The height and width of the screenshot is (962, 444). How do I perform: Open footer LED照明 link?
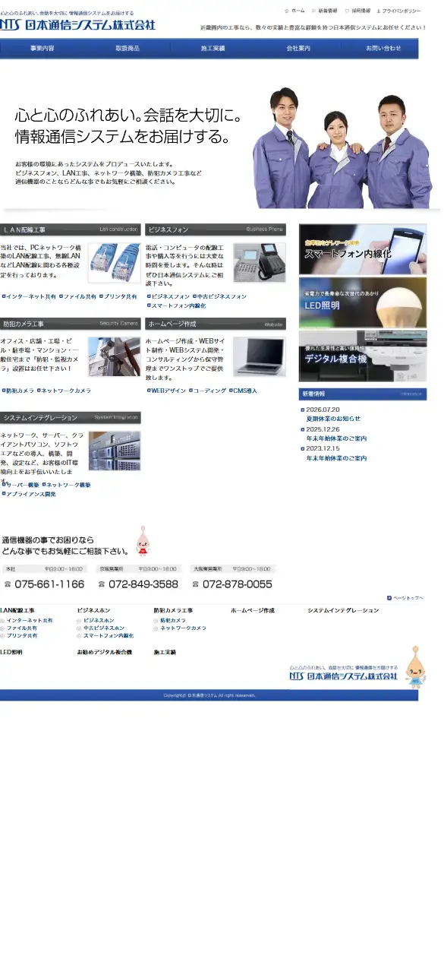coord(11,652)
